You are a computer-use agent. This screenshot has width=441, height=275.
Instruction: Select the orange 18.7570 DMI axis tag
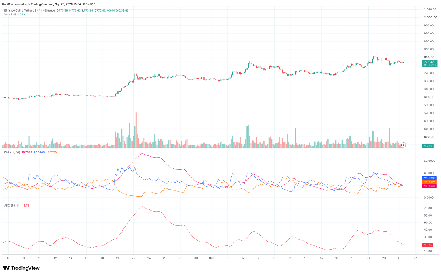point(429,182)
